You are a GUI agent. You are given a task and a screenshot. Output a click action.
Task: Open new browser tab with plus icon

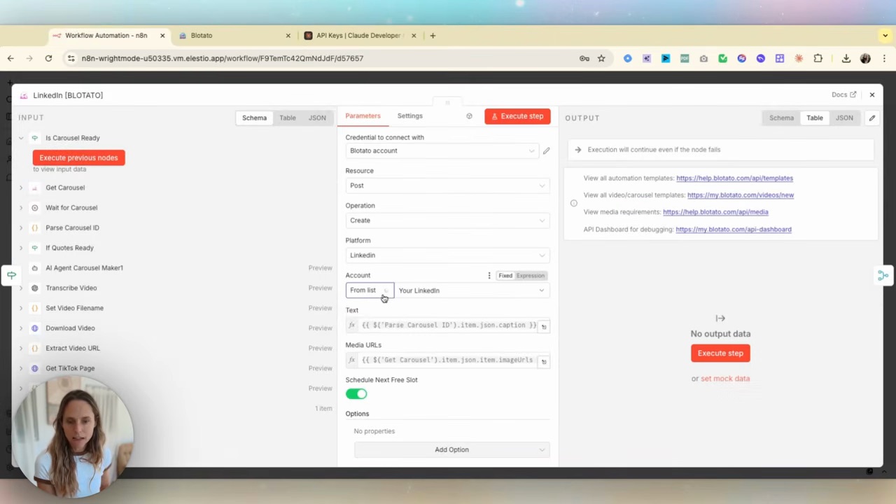click(x=433, y=36)
